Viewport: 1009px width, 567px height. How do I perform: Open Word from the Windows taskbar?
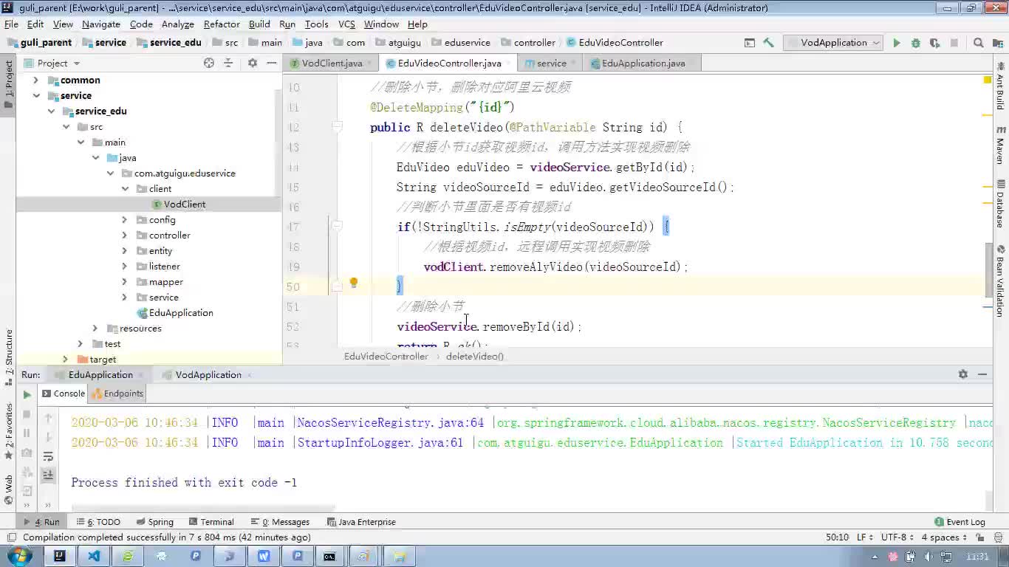264,557
